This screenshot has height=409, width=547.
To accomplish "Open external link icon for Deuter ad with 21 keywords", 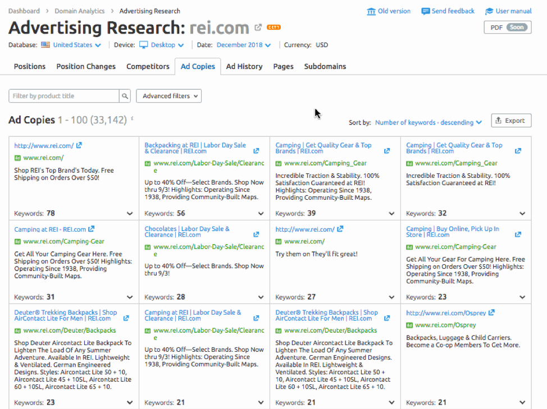I will click(387, 318).
